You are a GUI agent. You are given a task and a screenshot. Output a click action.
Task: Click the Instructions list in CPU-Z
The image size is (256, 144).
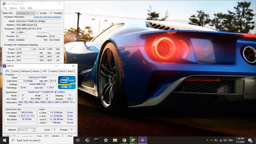pyautogui.click(x=46, y=104)
